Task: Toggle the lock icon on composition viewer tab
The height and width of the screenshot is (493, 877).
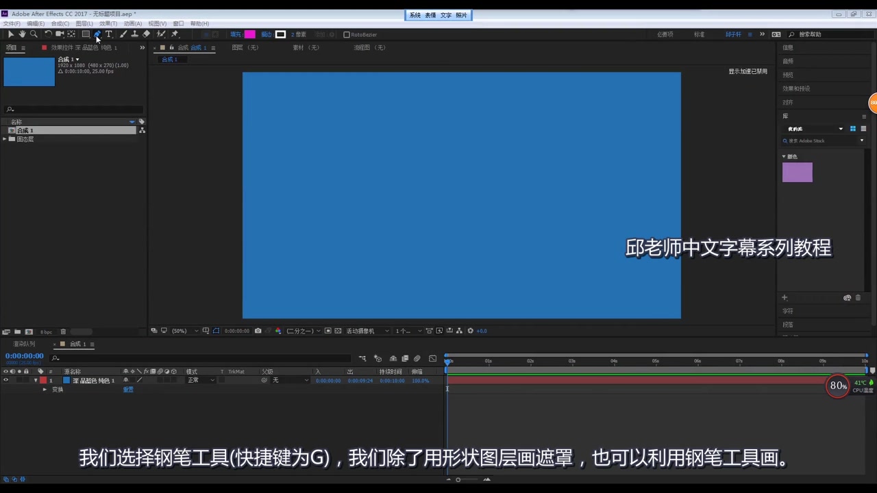Action: [x=171, y=48]
